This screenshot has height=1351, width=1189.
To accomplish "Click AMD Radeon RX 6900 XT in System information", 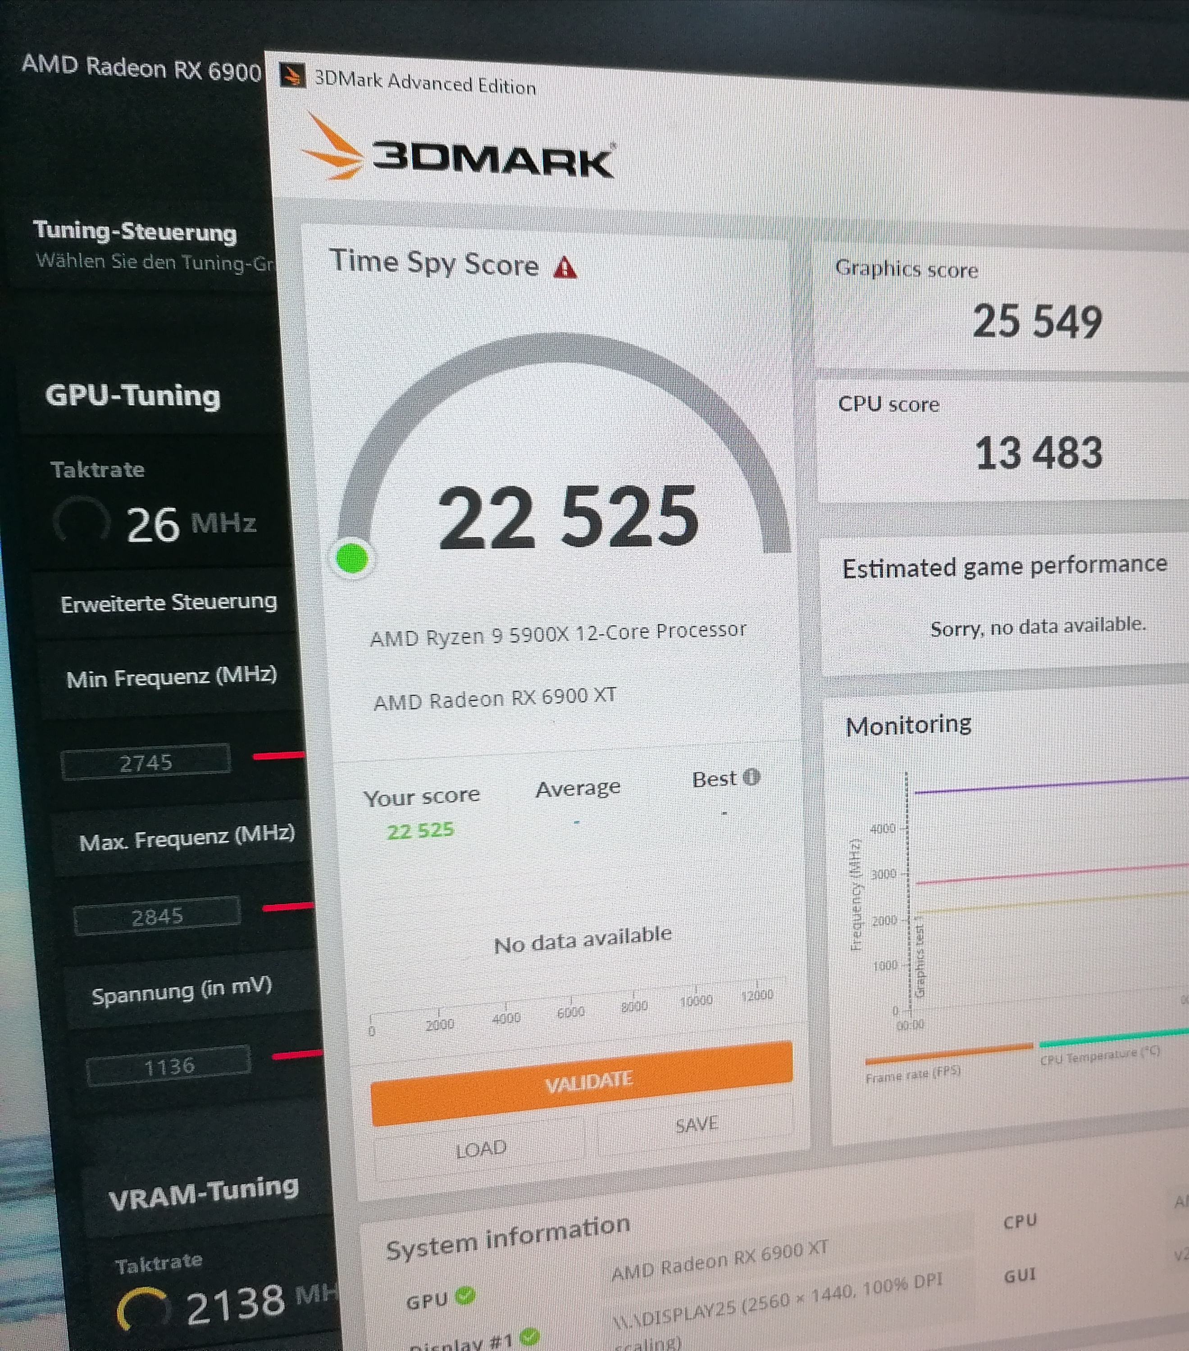I will [x=720, y=1262].
